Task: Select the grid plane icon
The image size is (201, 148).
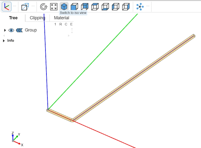Action: click(25, 7)
